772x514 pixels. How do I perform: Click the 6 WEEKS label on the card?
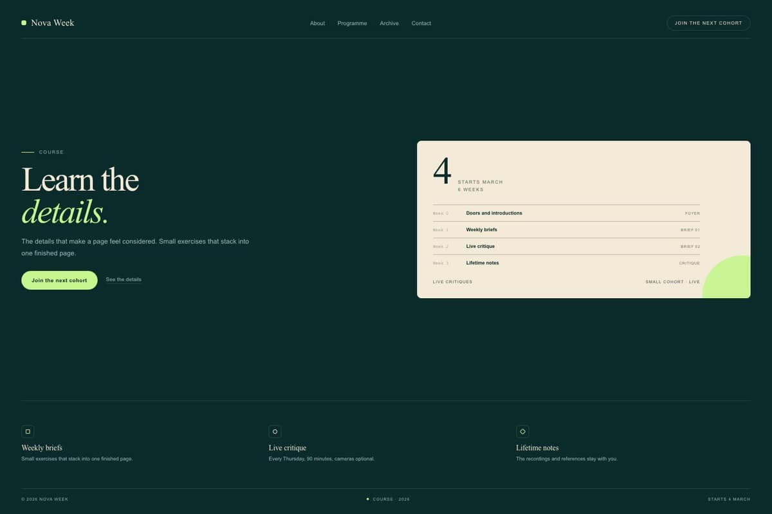470,190
